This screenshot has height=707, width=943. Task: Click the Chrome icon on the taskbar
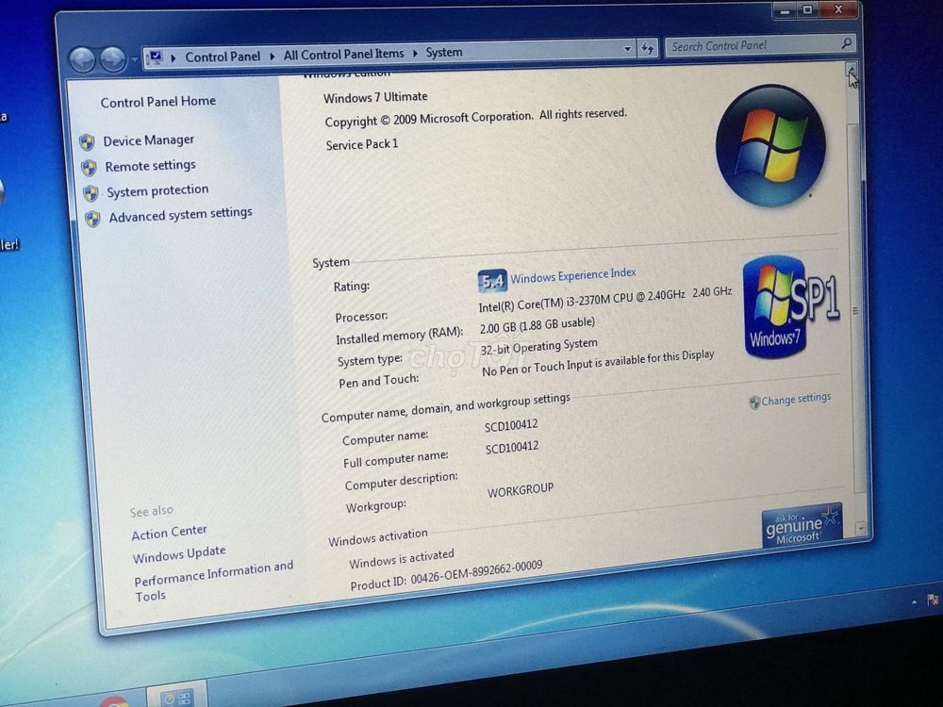[114, 701]
